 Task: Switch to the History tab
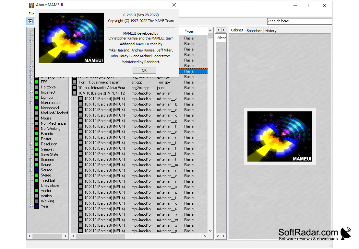pos(270,31)
